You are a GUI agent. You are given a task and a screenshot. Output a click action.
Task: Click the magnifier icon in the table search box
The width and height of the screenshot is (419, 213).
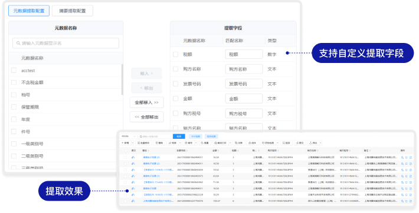[x=141, y=137]
